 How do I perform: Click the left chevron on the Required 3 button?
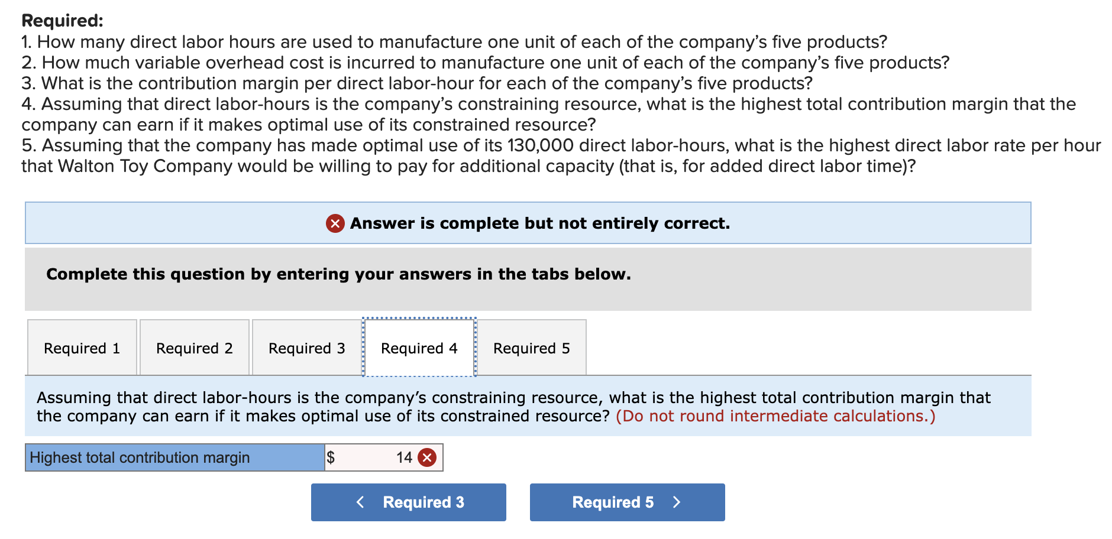coord(361,502)
